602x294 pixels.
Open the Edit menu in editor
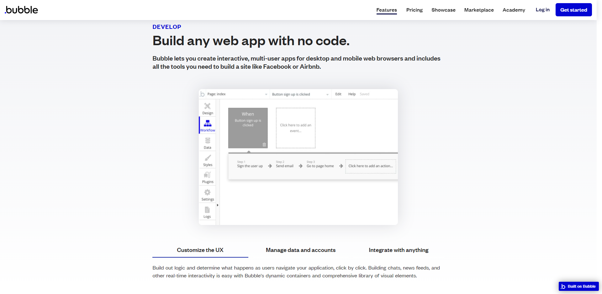click(338, 94)
